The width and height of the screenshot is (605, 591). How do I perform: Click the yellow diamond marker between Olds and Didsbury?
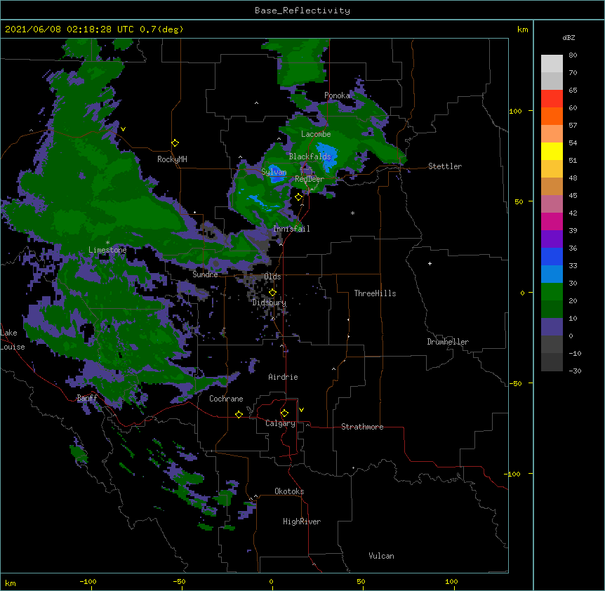(x=272, y=293)
